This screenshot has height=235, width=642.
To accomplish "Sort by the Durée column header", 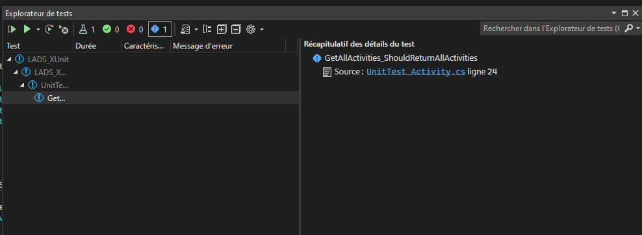I will pos(97,46).
